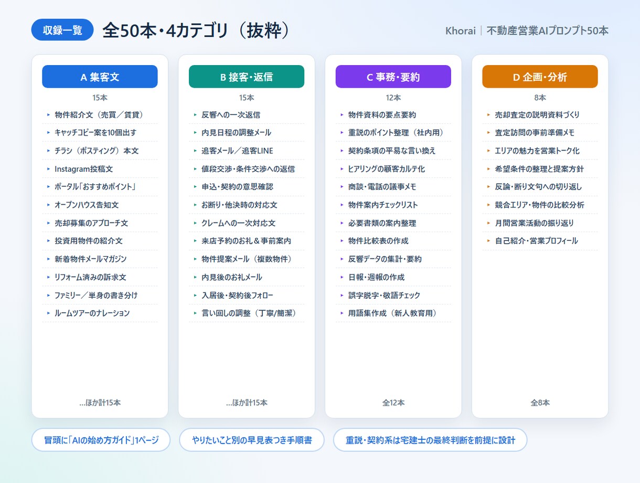Viewport: 640px width, 483px height.
Task: Click the お断り・他決時の対応文 item
Action: (247, 205)
